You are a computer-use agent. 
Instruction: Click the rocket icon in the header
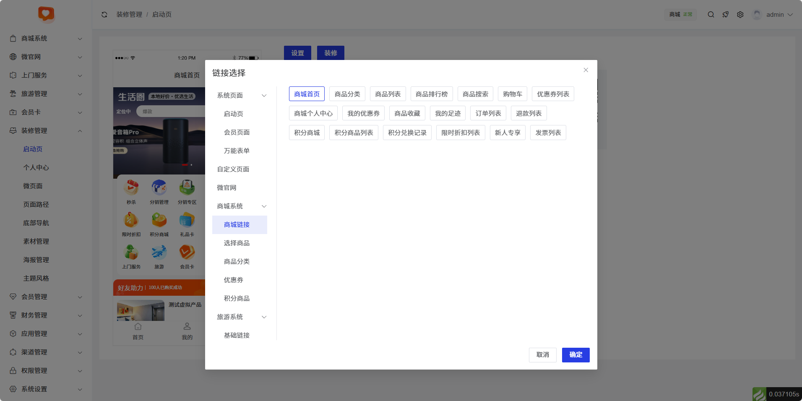click(x=725, y=15)
